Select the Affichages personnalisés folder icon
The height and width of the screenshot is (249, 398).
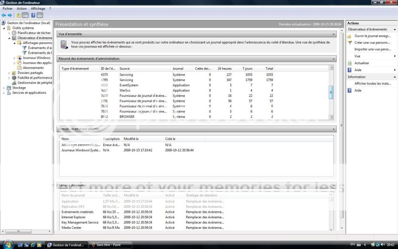(19, 43)
